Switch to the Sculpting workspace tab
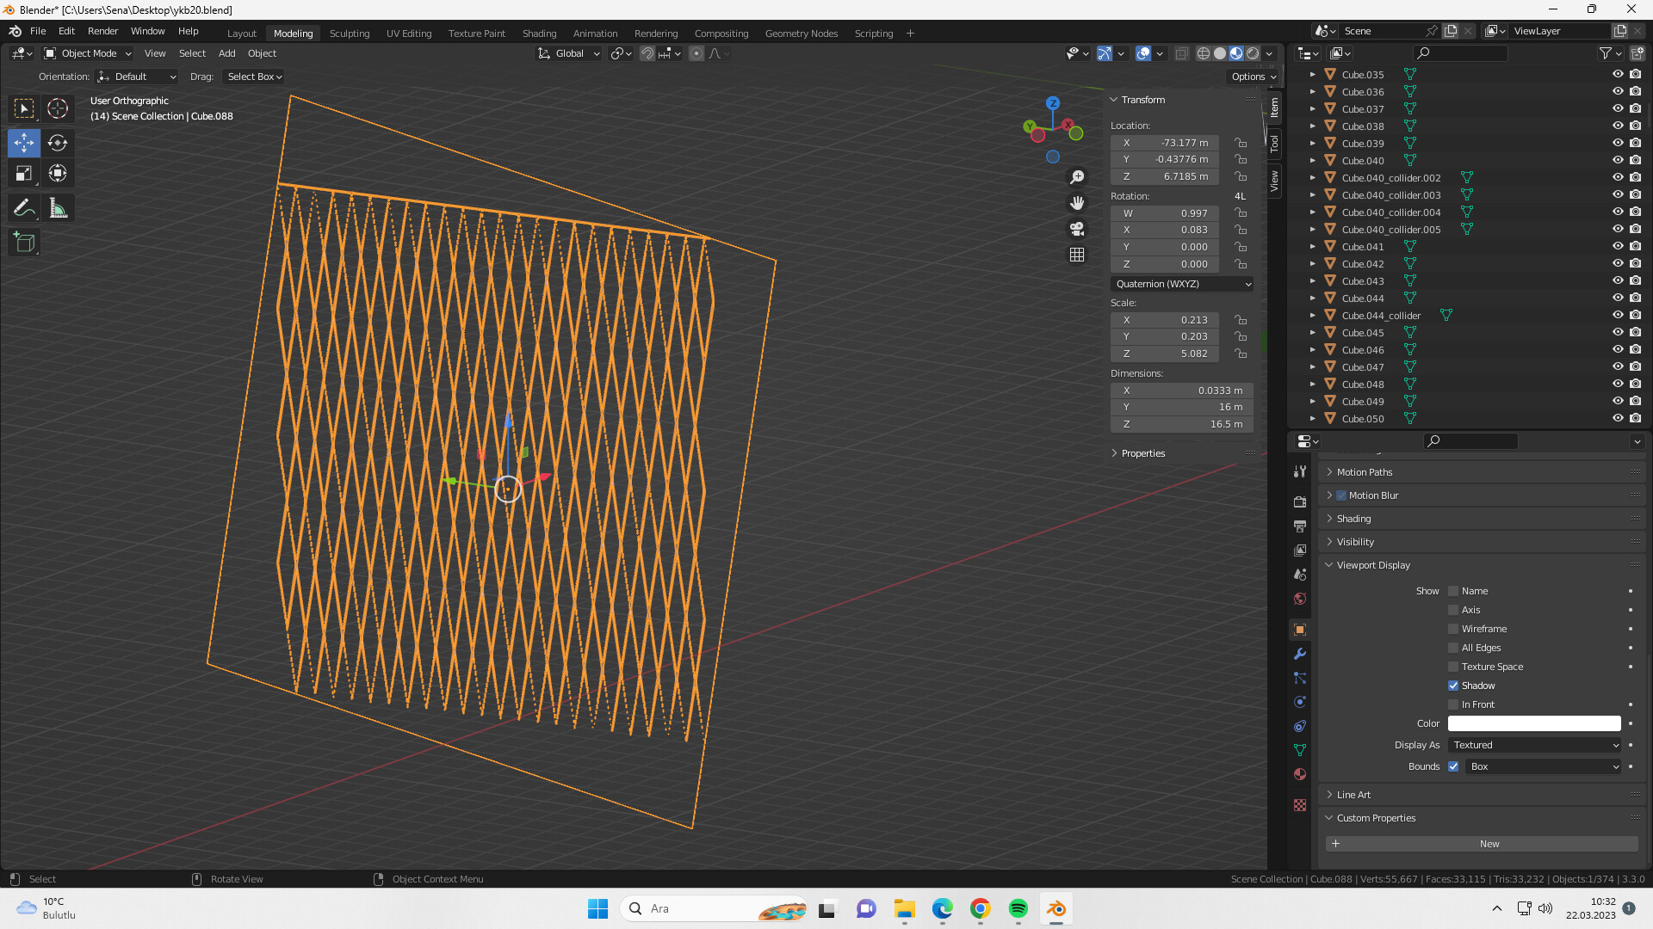 [x=350, y=33]
